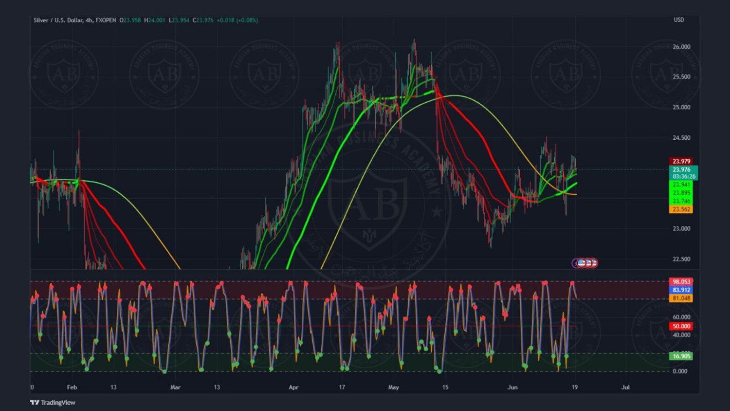
Task: Click the 15 date label on time axis
Action: click(x=445, y=387)
